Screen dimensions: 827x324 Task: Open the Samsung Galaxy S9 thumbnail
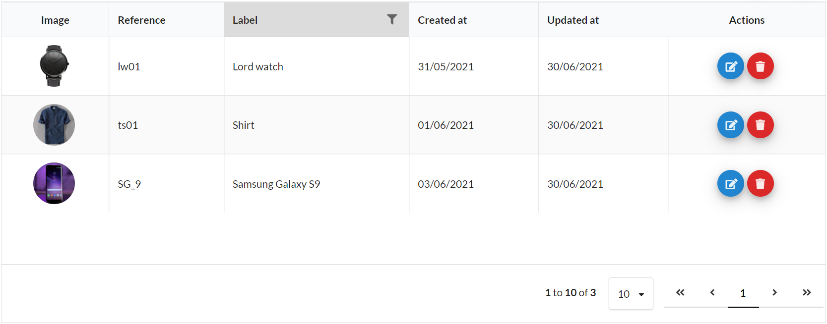[x=54, y=183]
